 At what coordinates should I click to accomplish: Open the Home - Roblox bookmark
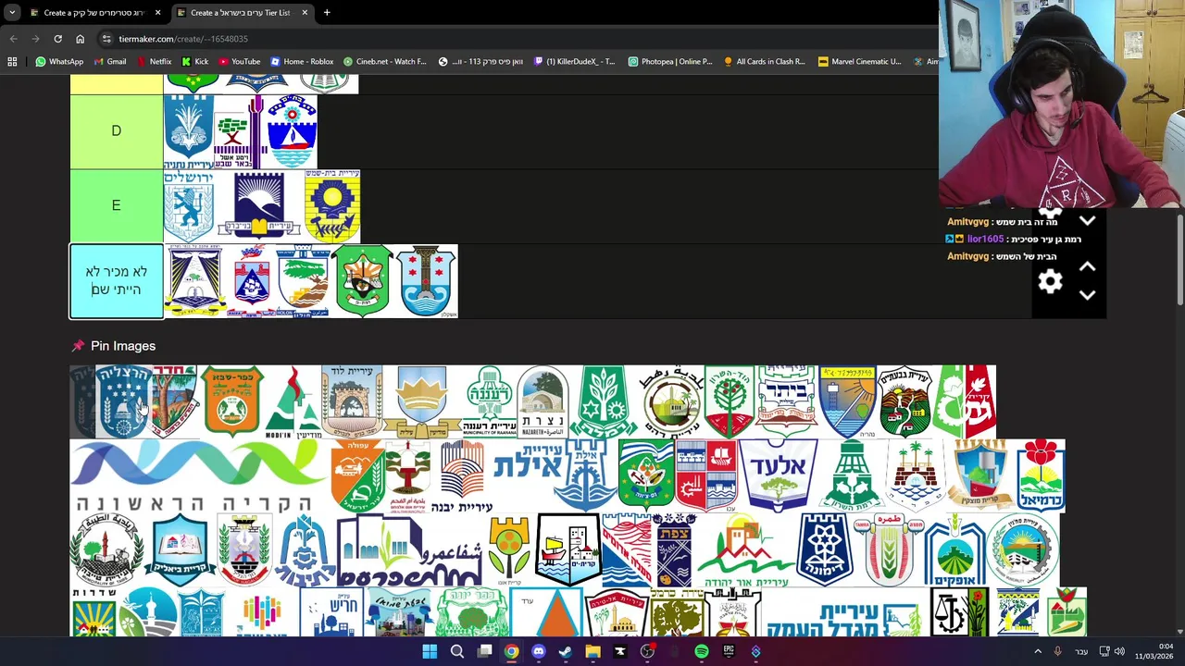click(x=302, y=61)
